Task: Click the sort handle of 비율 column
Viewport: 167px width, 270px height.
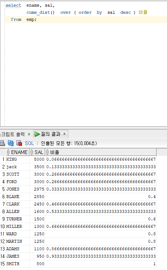Action: pos(47,152)
